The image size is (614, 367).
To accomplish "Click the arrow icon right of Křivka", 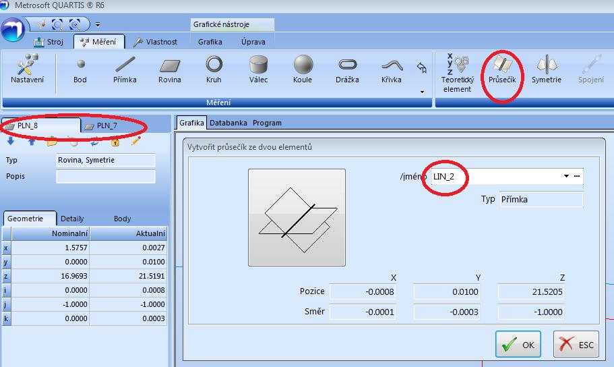I will click(x=422, y=67).
